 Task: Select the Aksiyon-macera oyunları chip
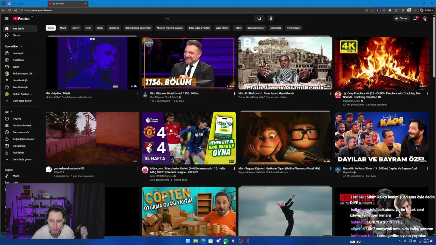[x=170, y=28]
